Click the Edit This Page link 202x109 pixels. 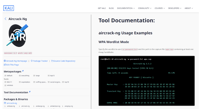[x=12, y=65]
